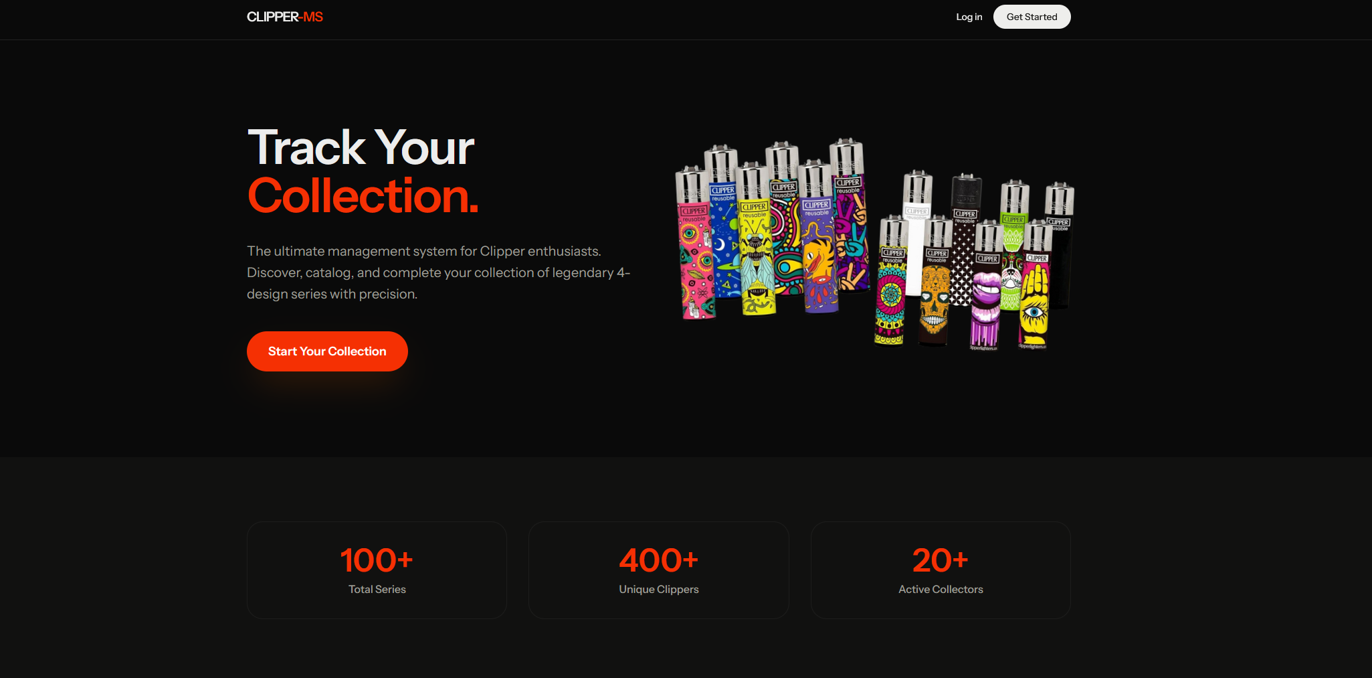Open the Log in page
Image resolution: width=1372 pixels, height=678 pixels.
[969, 17]
